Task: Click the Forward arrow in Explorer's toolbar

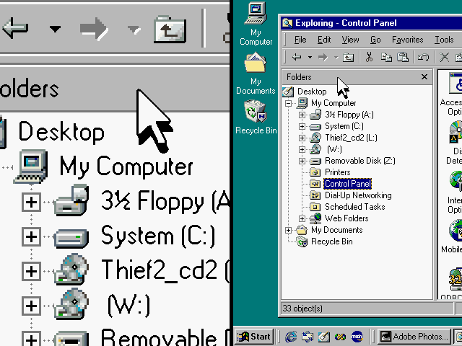Action: tap(323, 57)
